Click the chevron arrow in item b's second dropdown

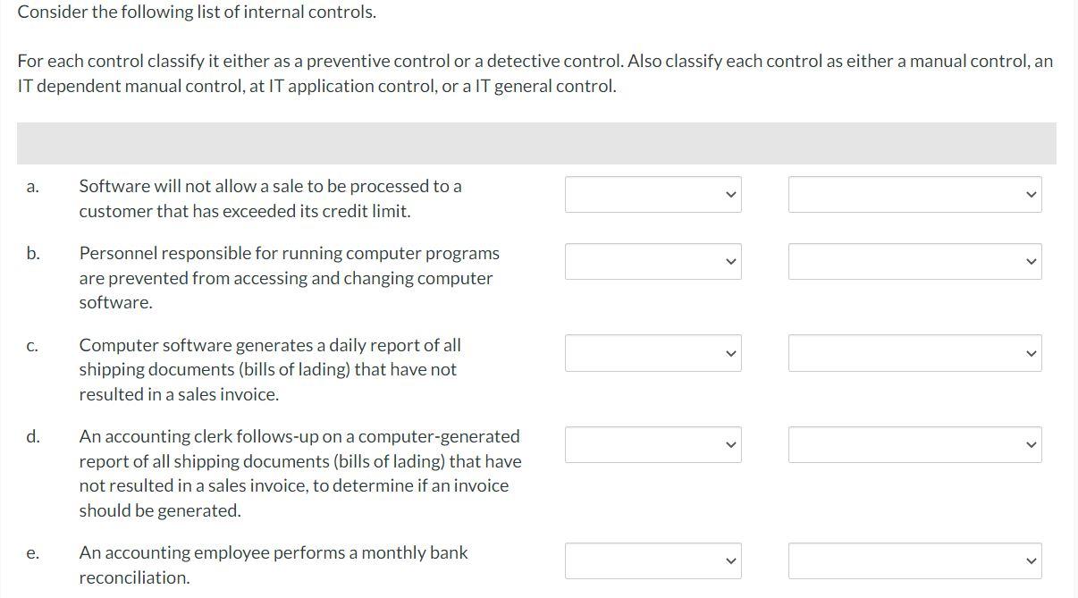1030,261
